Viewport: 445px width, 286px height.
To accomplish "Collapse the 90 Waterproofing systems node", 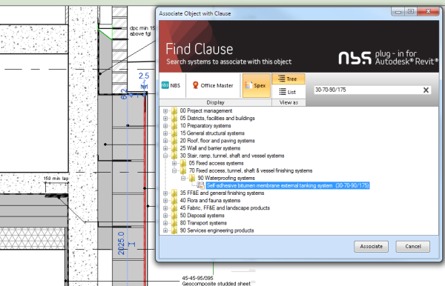I will point(183,179).
